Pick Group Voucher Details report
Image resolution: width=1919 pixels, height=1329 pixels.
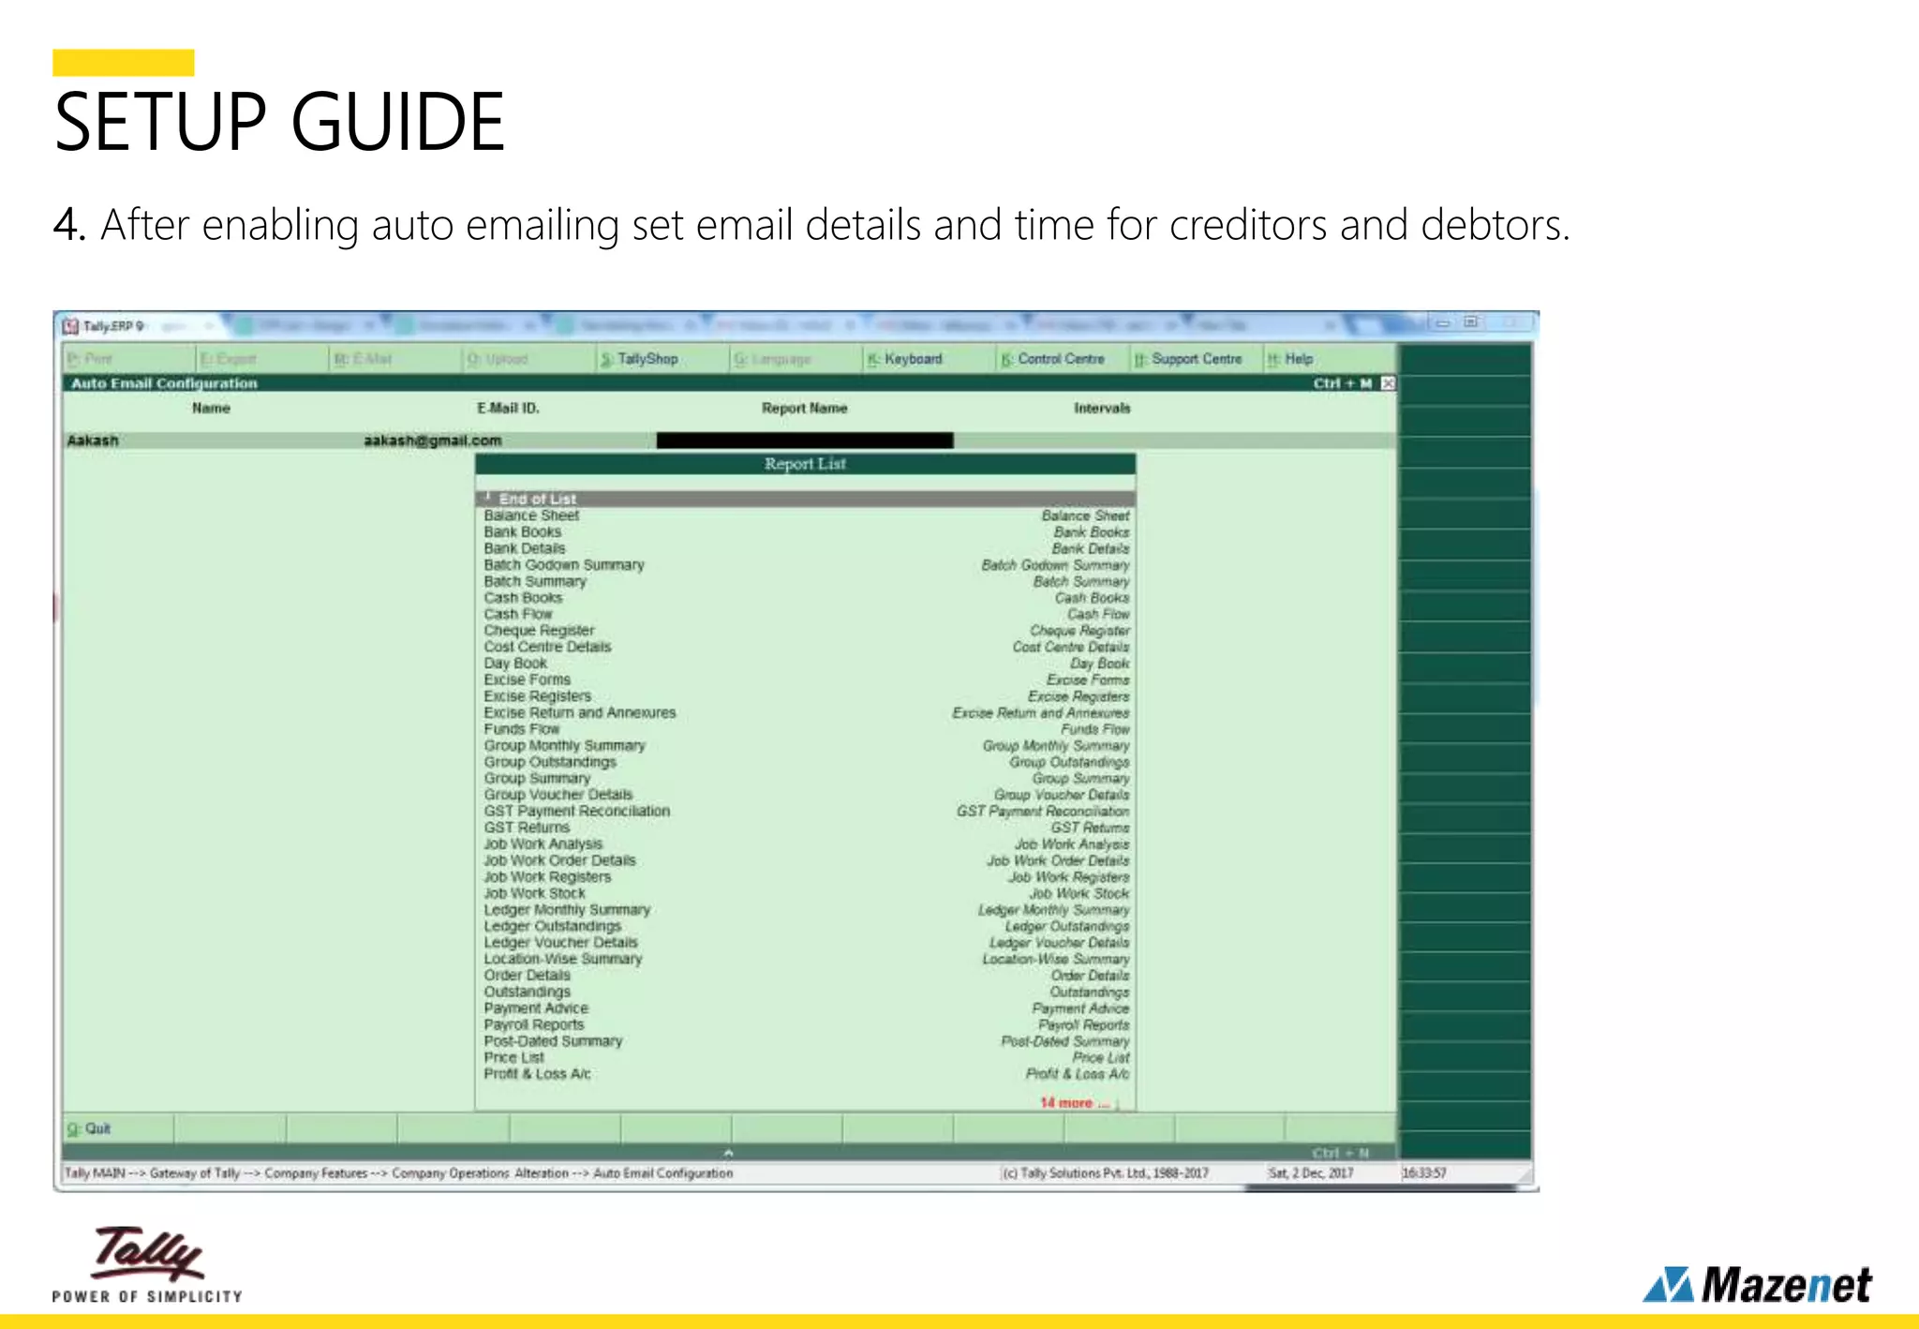[805, 795]
